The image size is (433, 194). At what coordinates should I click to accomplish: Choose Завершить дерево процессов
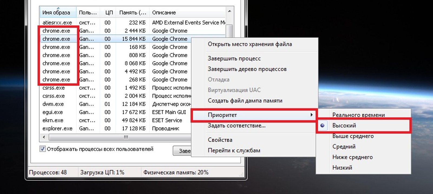tap(247, 69)
